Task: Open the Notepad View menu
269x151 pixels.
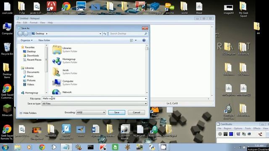Action: [x=42, y=23]
